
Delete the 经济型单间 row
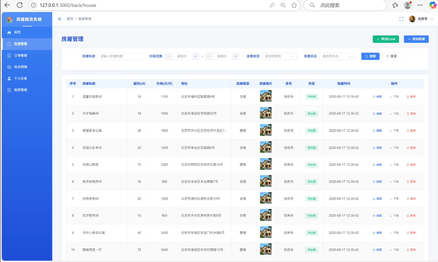coord(411,216)
